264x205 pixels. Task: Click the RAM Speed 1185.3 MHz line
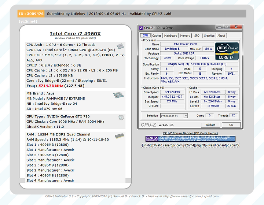pyautogui.click(x=67, y=139)
